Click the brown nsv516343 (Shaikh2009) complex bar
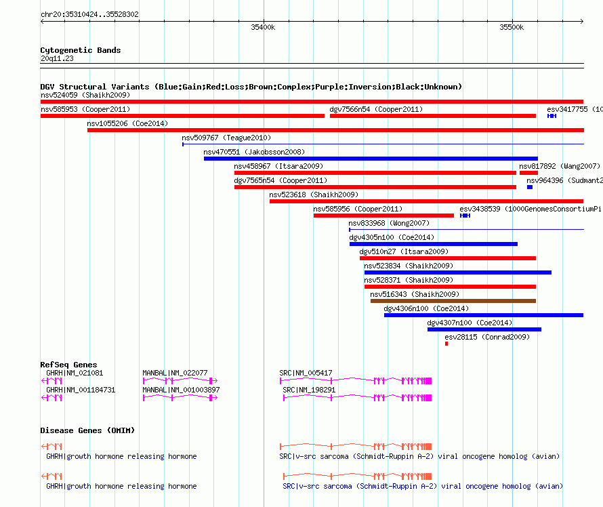 click(x=453, y=301)
